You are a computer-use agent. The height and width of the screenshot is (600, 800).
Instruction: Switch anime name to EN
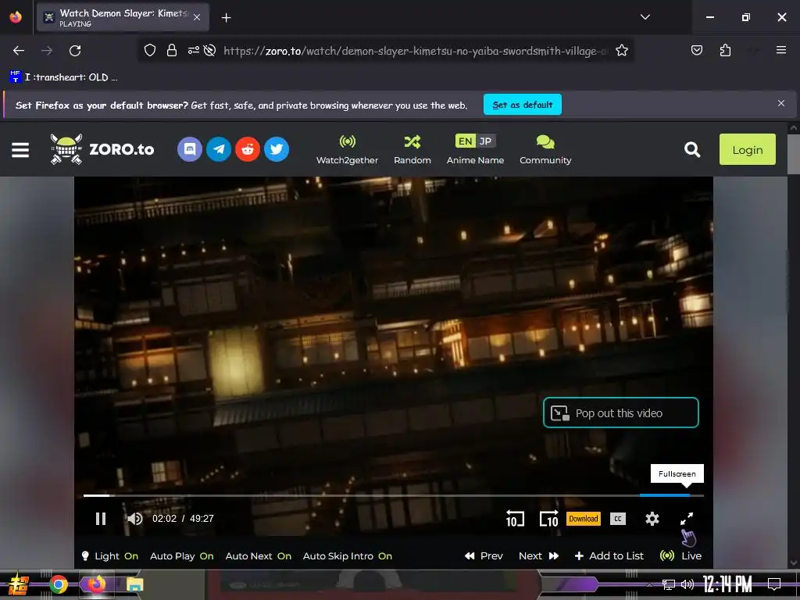pos(465,141)
